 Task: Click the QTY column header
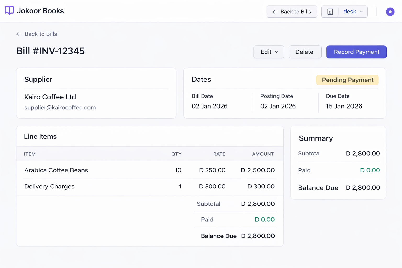[x=176, y=154]
